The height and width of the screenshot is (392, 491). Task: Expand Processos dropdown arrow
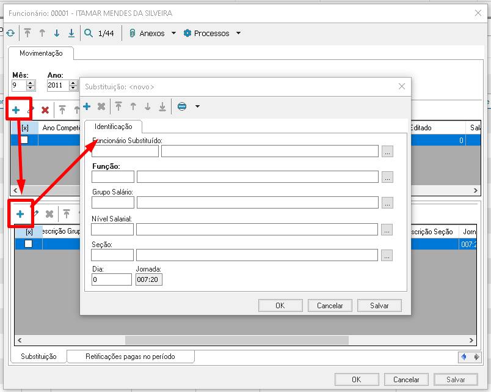point(238,33)
